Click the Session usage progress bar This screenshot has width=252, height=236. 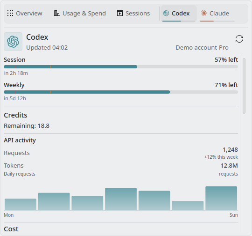coord(121,67)
